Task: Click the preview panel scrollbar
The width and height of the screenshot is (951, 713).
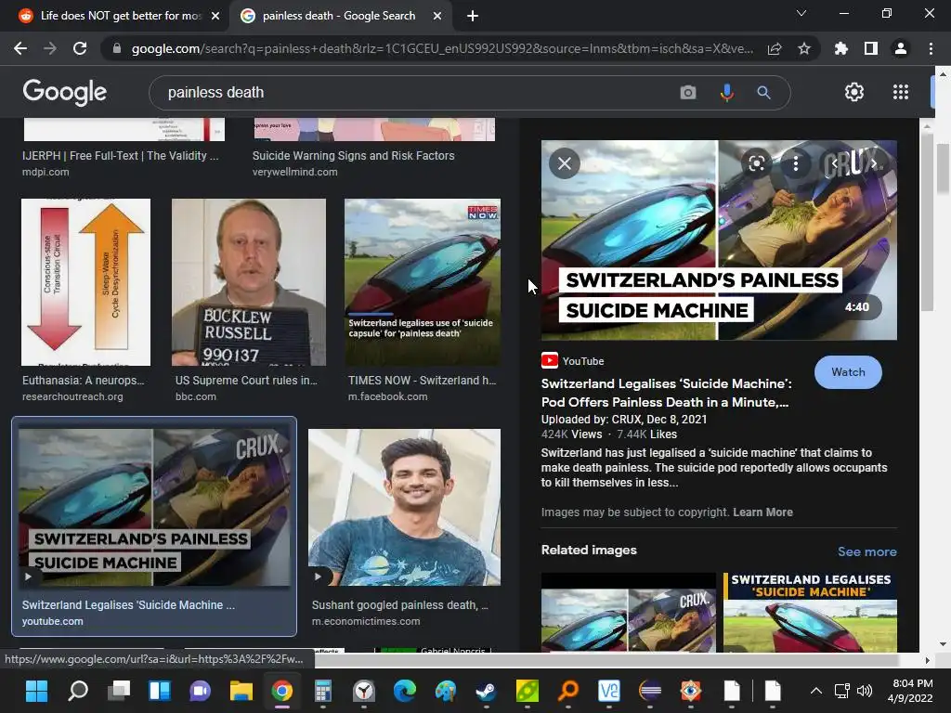Action: 926,222
